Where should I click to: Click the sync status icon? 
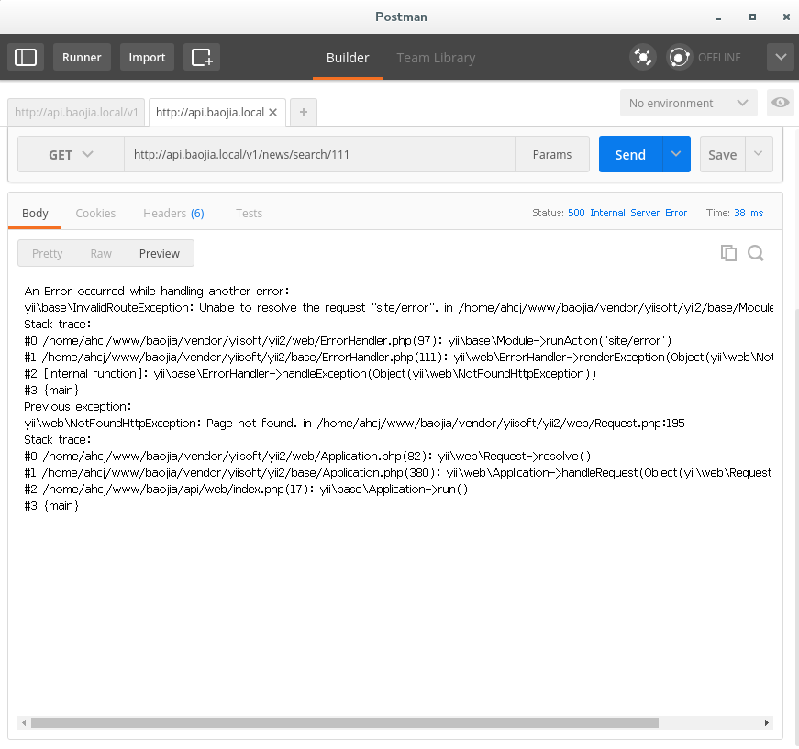click(679, 57)
